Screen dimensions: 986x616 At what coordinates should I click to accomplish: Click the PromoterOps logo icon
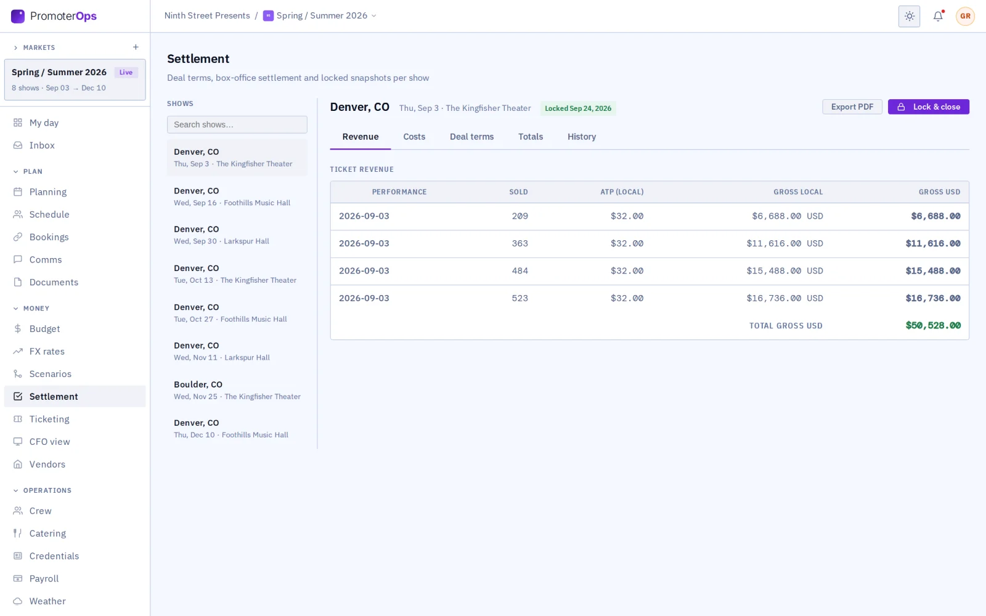click(x=18, y=16)
